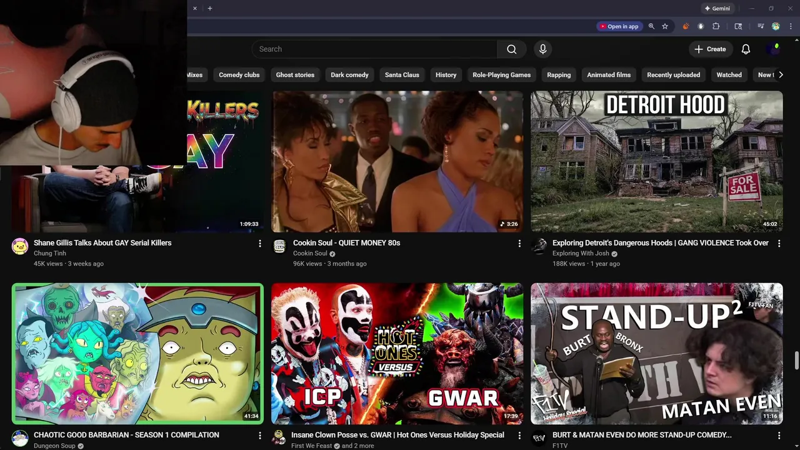The height and width of the screenshot is (450, 800).
Task: Open the Detroit Hood video thumbnail
Action: click(656, 161)
